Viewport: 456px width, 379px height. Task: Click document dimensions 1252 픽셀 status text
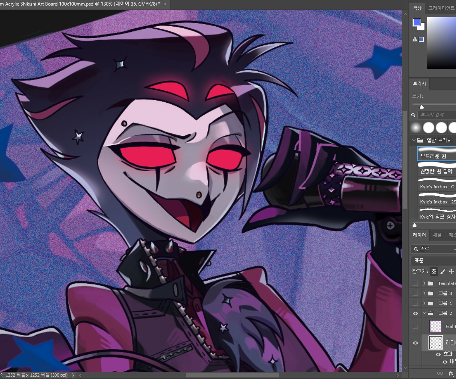(x=36, y=375)
